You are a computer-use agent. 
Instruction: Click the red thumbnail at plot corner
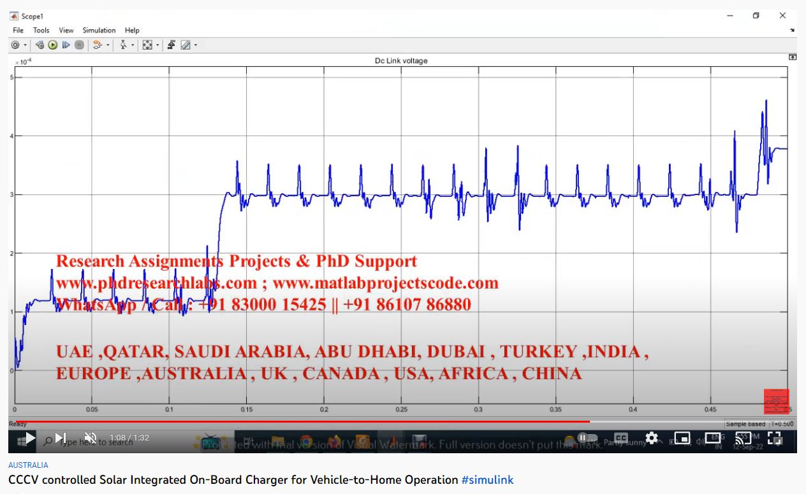point(777,402)
